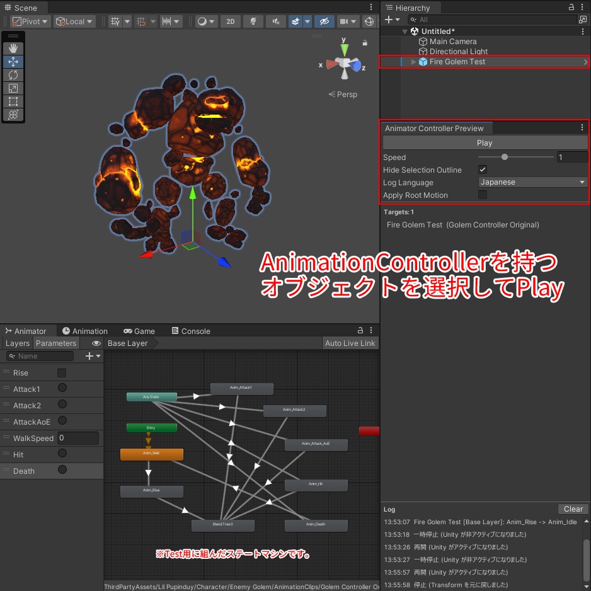591x591 pixels.
Task: Lock the Scene view orientation gizmo
Action: (x=364, y=43)
